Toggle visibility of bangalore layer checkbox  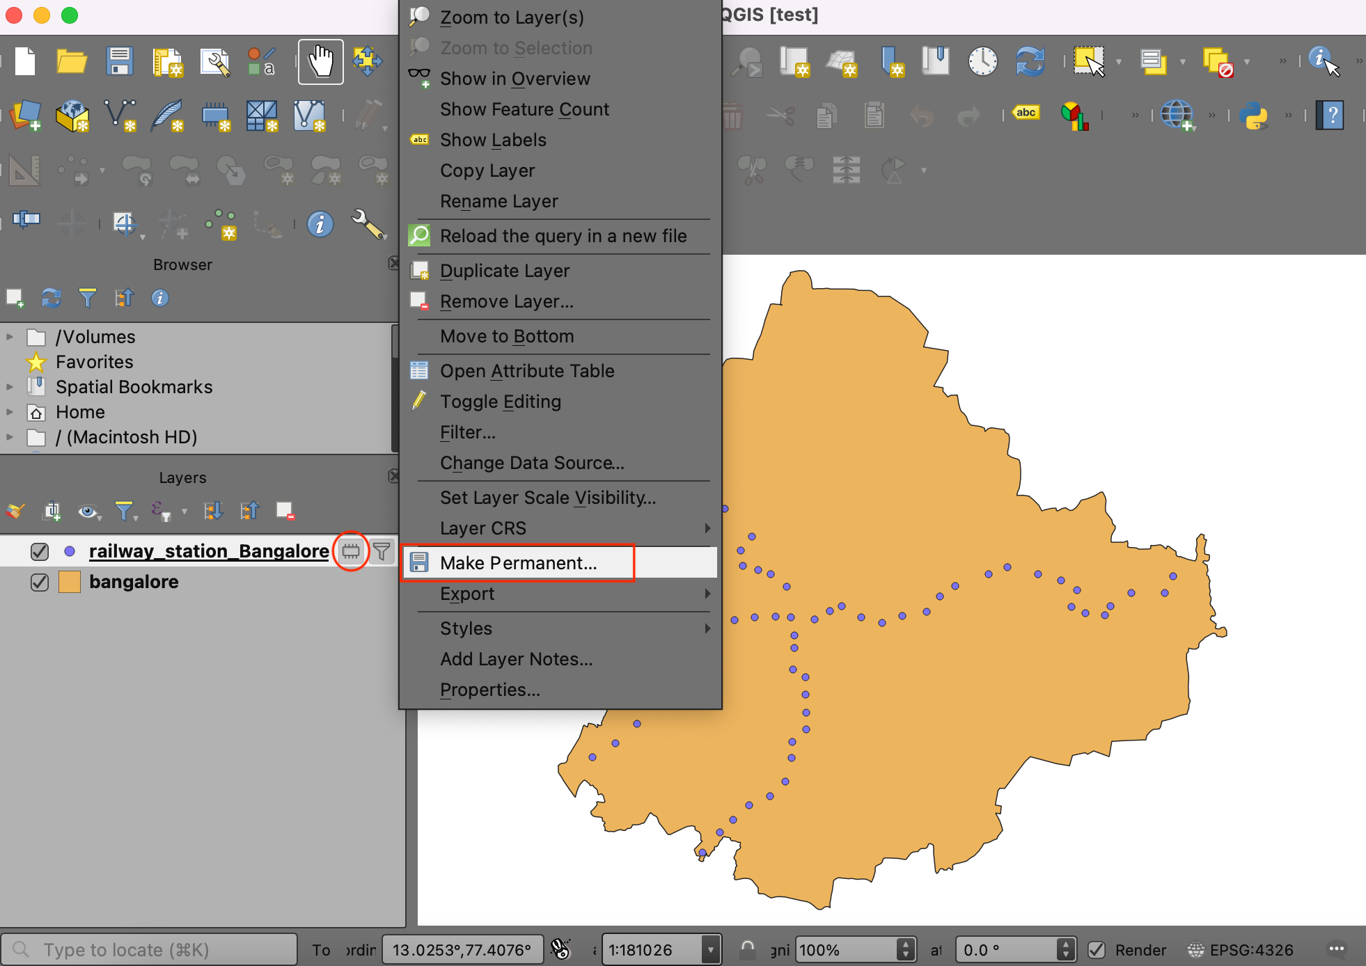(x=40, y=582)
